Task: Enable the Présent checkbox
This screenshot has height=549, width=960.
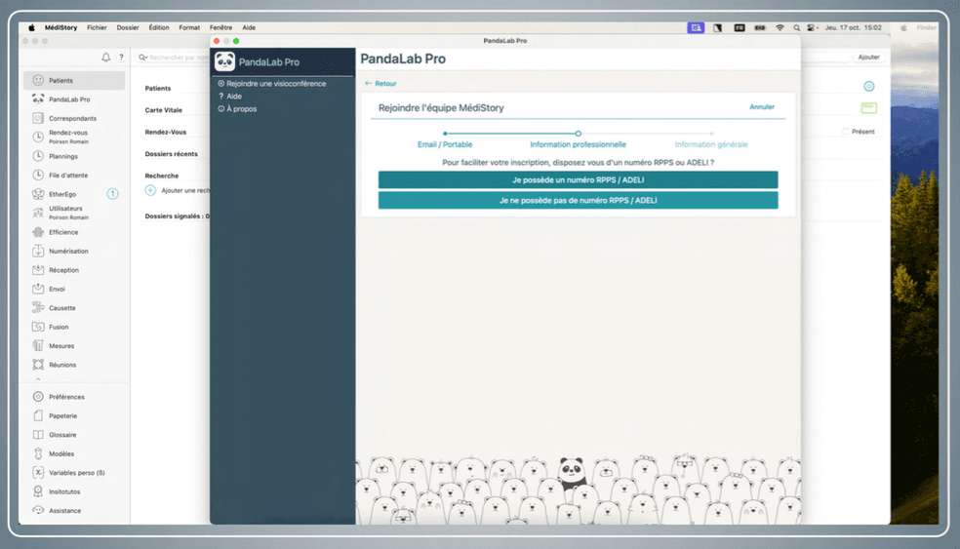Action: coord(845,132)
